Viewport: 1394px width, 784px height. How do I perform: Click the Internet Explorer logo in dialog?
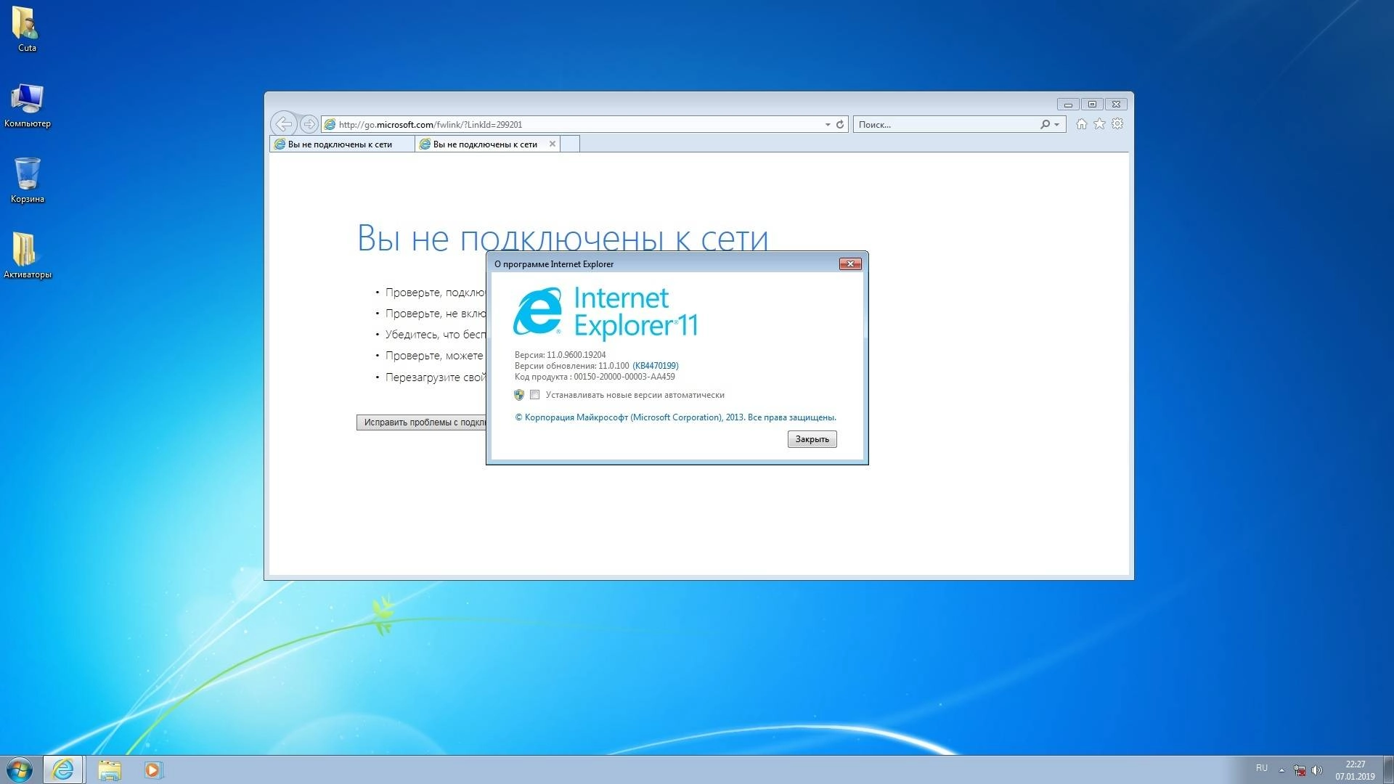(537, 311)
